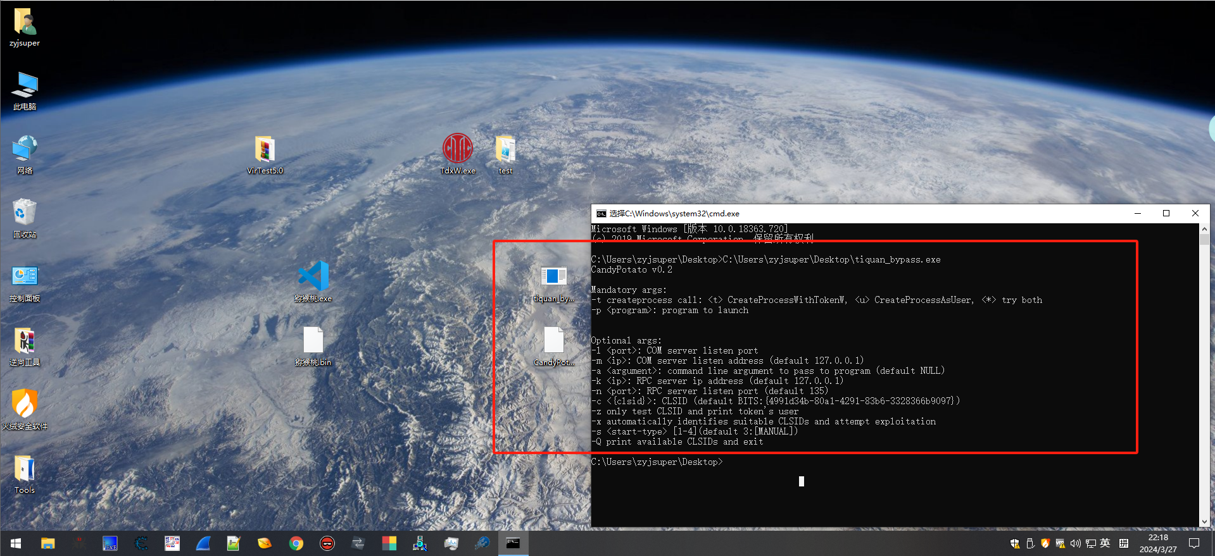The image size is (1215, 556).
Task: Select the CandyPot... file on desktop
Action: 553,347
